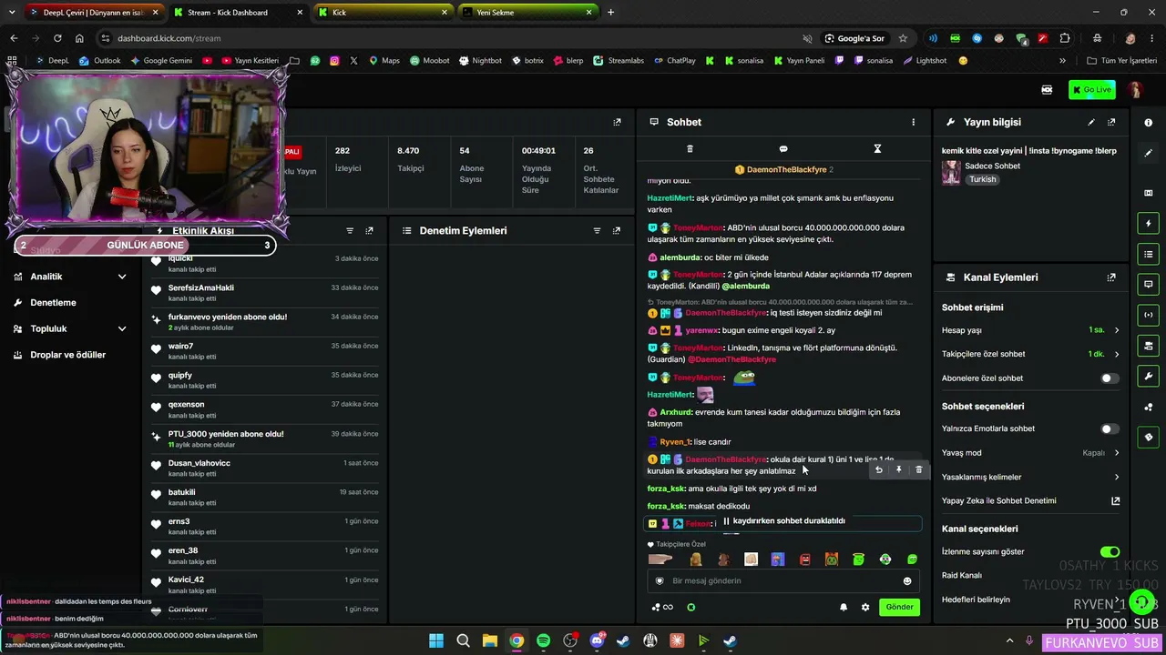Click the Google'a Sor button
This screenshot has width=1166, height=655.
point(854,38)
